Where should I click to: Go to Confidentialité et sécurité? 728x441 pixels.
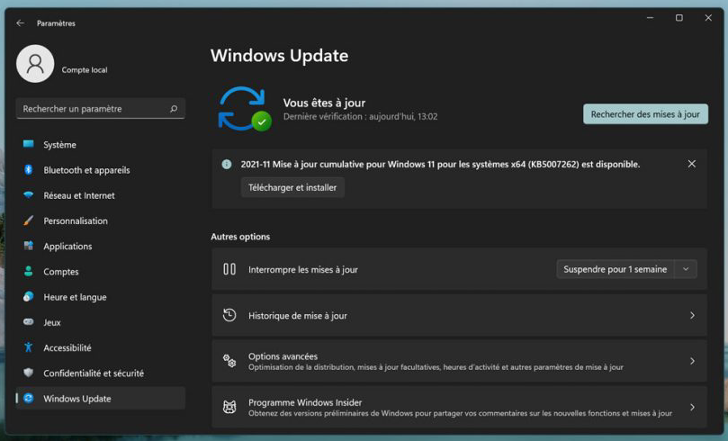click(100, 373)
